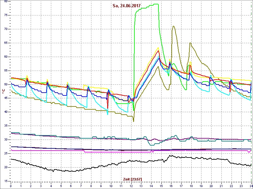This screenshot has width=253, height=189.
Task: Click hour 16 on the time axis
Action: pyautogui.click(x=171, y=186)
